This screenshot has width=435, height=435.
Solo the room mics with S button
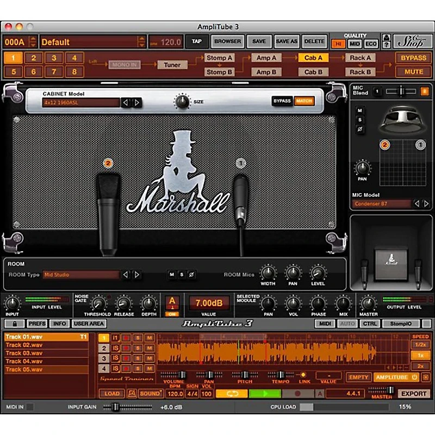click(x=182, y=275)
